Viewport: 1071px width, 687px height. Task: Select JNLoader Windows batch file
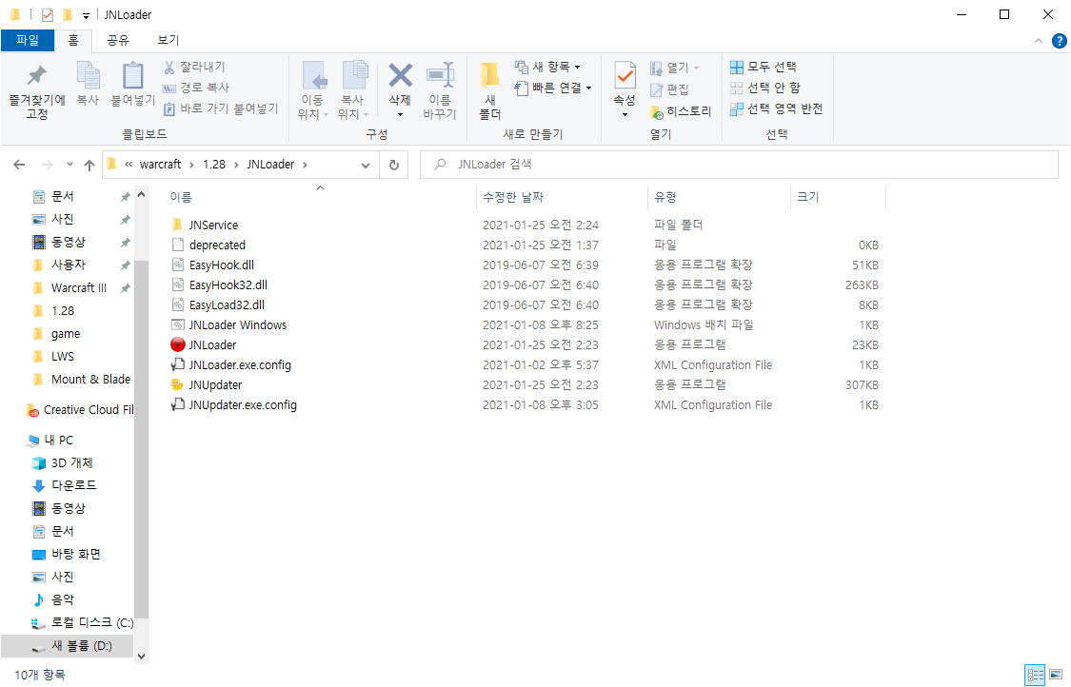tap(238, 325)
